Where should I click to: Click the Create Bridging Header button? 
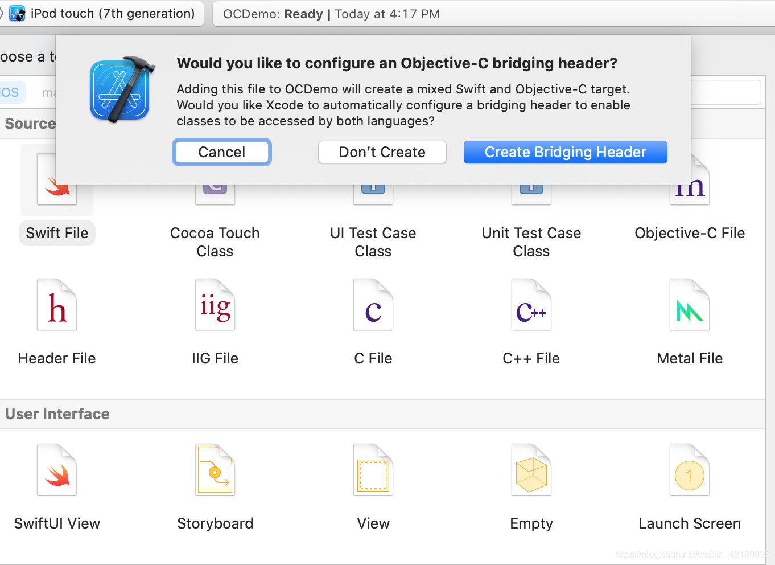(x=565, y=152)
